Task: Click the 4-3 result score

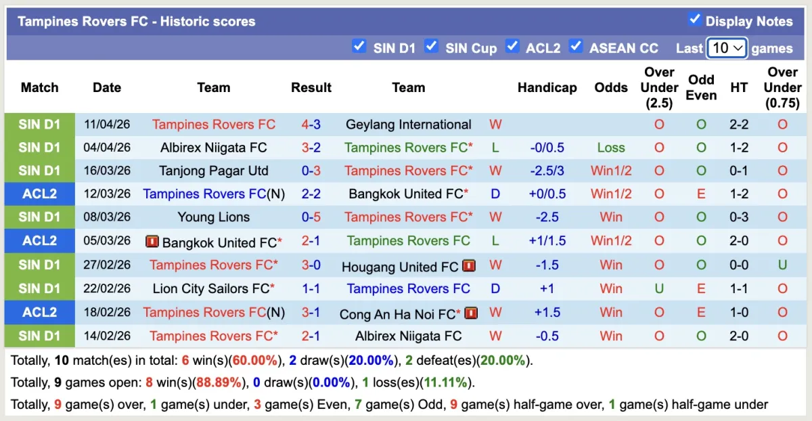Action: (311, 125)
